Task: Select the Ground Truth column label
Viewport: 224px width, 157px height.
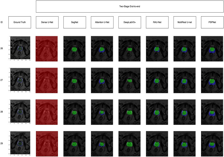Action: tap(20, 22)
